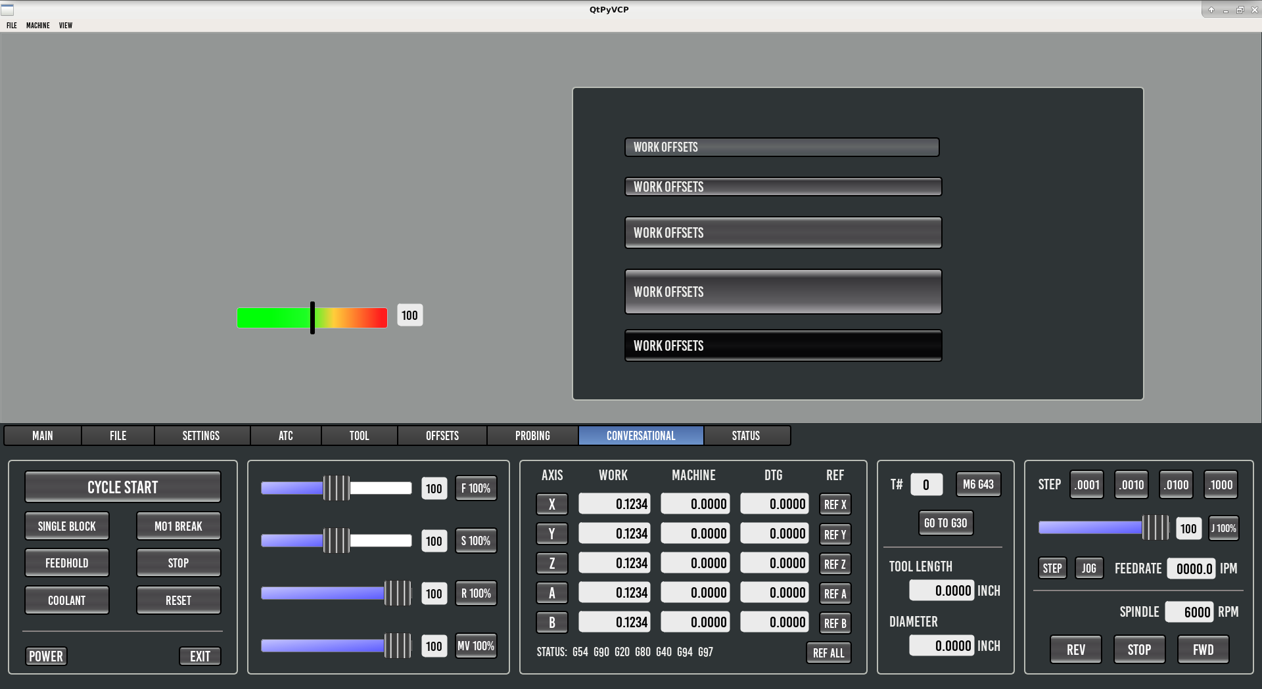Toggle M01 BREAK option

179,526
